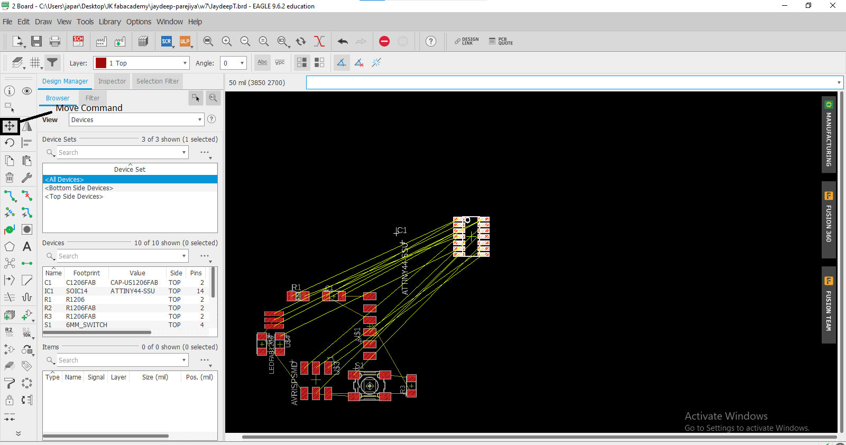
Task: Select the Meander tool
Action: click(27, 297)
